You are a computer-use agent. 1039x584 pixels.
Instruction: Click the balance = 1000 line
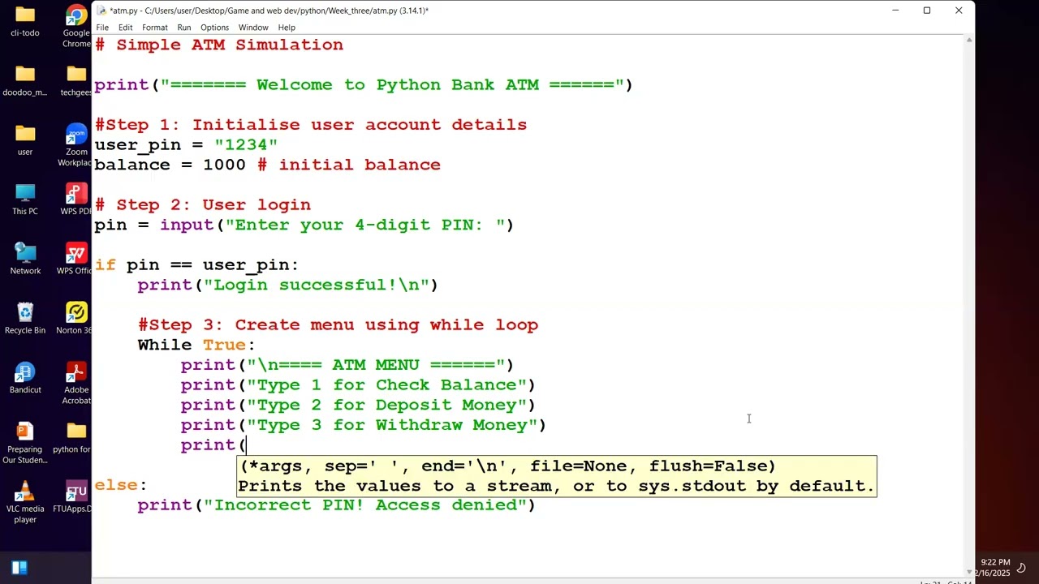pyautogui.click(x=268, y=165)
